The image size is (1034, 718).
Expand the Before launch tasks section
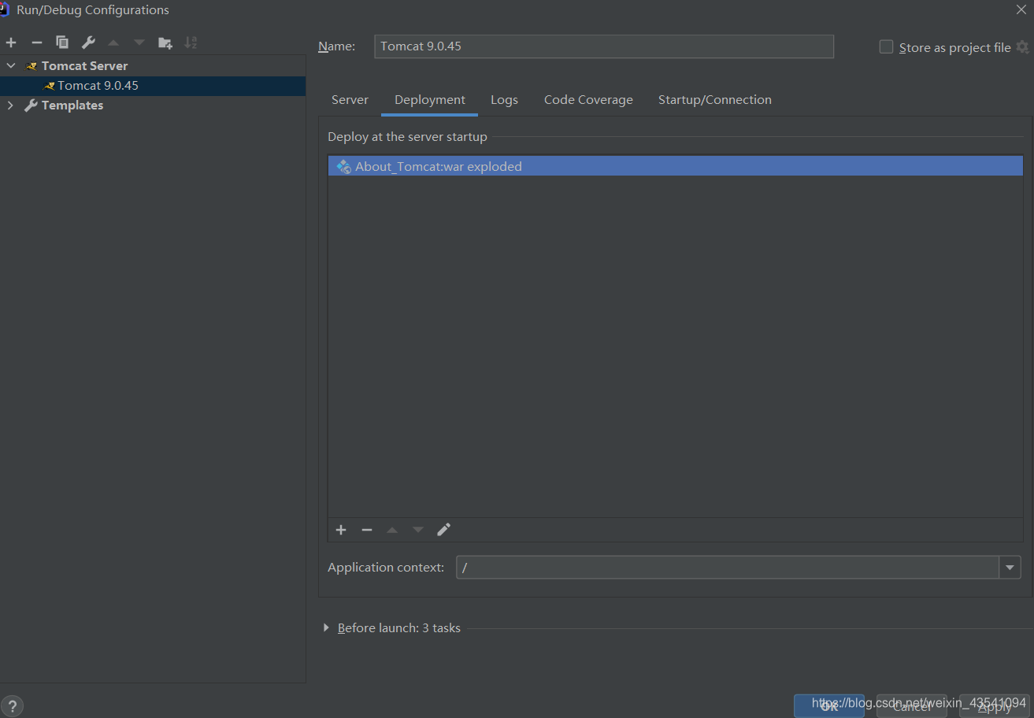point(326,627)
